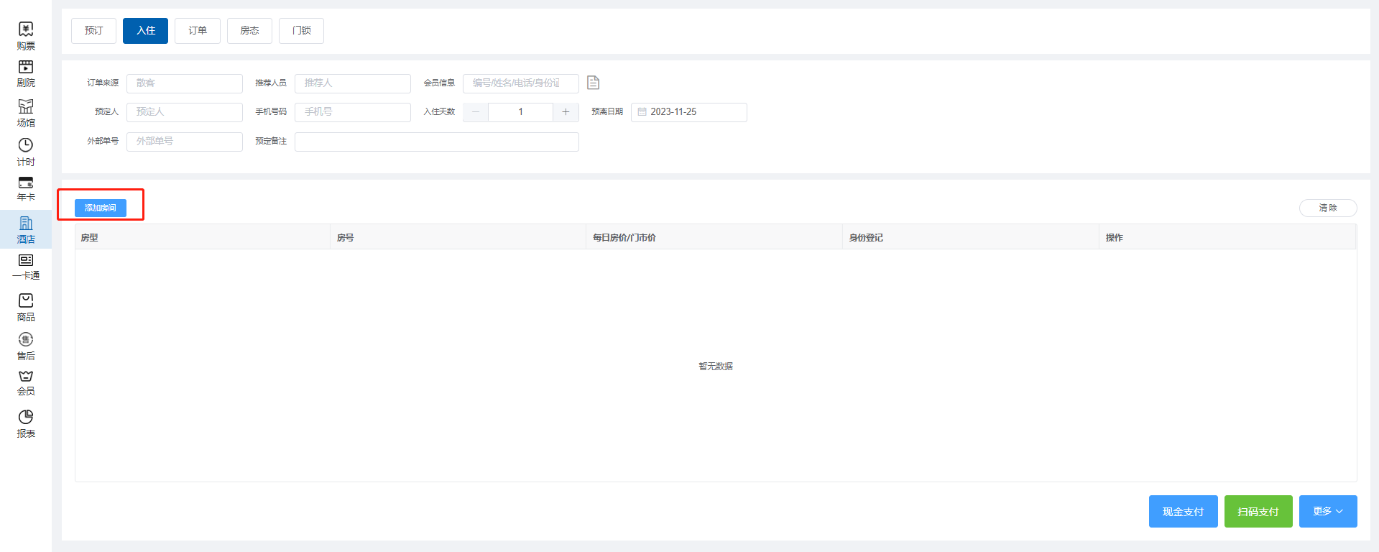Screen dimensions: 1379x552
Task: Open the 一卡通 card module
Action: click(26, 267)
